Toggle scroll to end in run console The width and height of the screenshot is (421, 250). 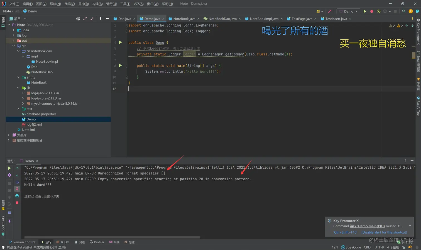[x=17, y=189]
